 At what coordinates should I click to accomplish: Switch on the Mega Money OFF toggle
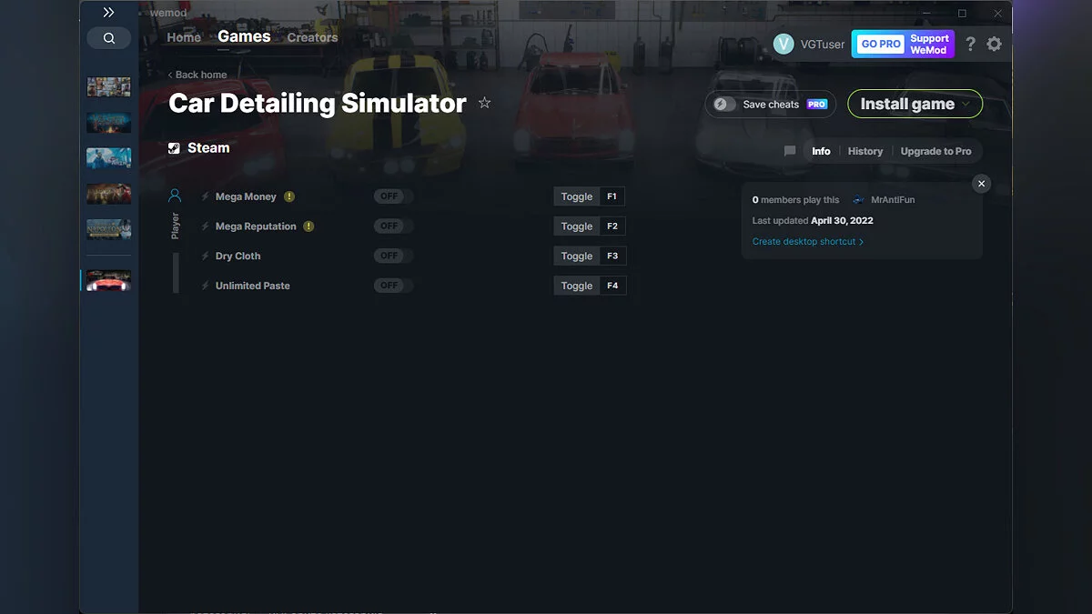(391, 196)
